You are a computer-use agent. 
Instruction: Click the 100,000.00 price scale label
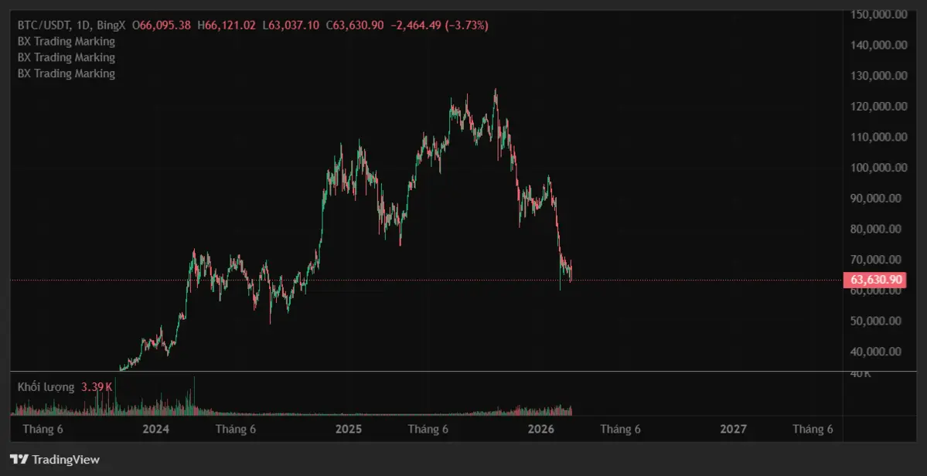point(878,168)
